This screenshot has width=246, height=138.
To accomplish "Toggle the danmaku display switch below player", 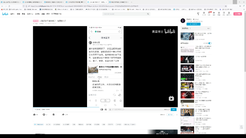I will click(x=101, y=109).
